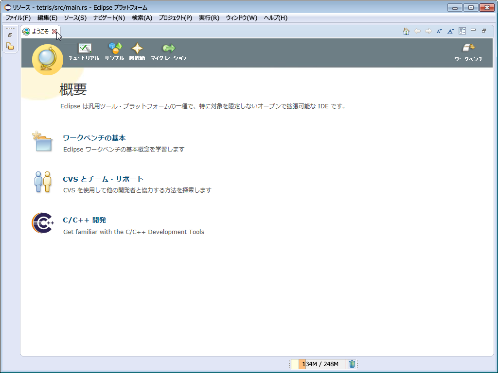Maximize the Eclipse window
Screen dimensions: 498x373
coord(471,7)
